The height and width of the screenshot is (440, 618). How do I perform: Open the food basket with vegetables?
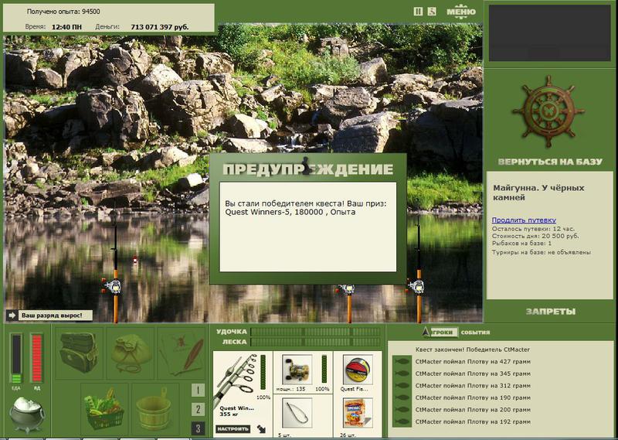click(x=104, y=409)
